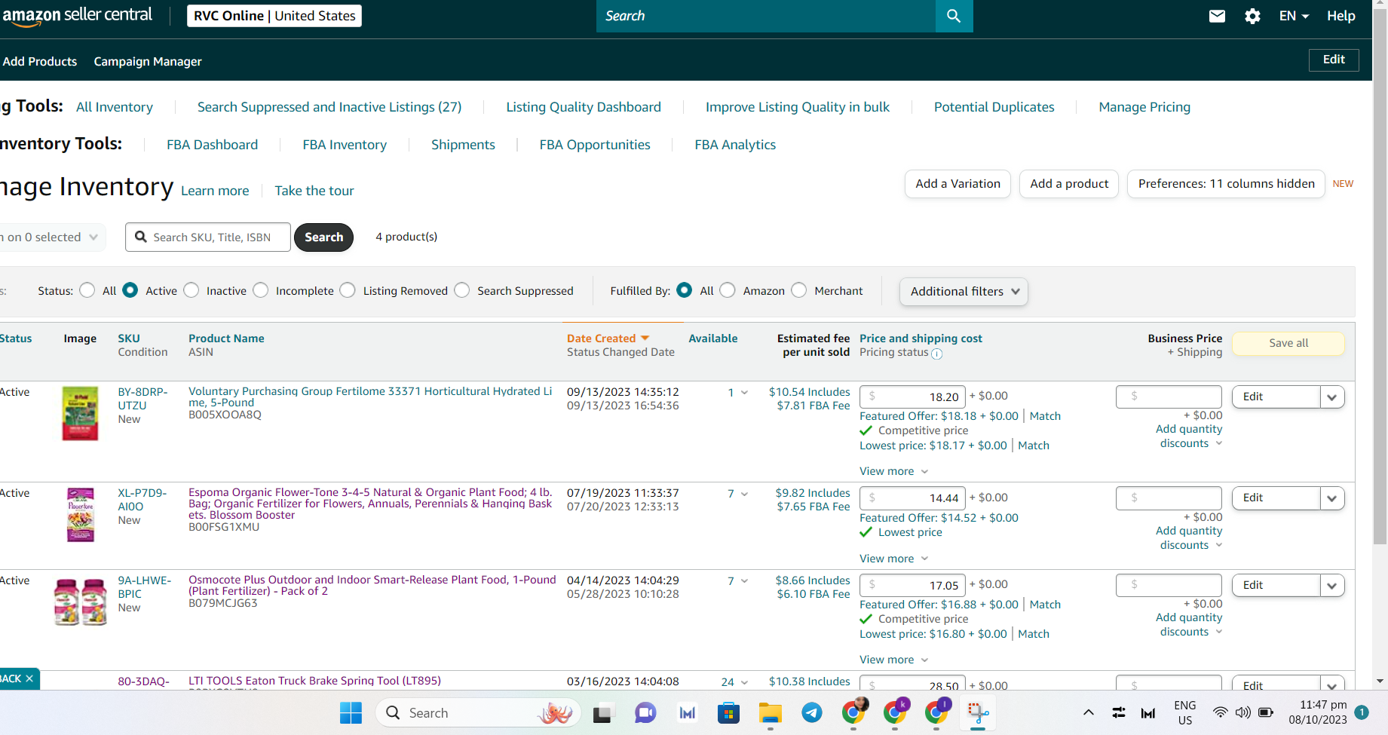This screenshot has height=735, width=1388.
Task: Open Preferences: 11 columns hidden
Action: 1226,184
